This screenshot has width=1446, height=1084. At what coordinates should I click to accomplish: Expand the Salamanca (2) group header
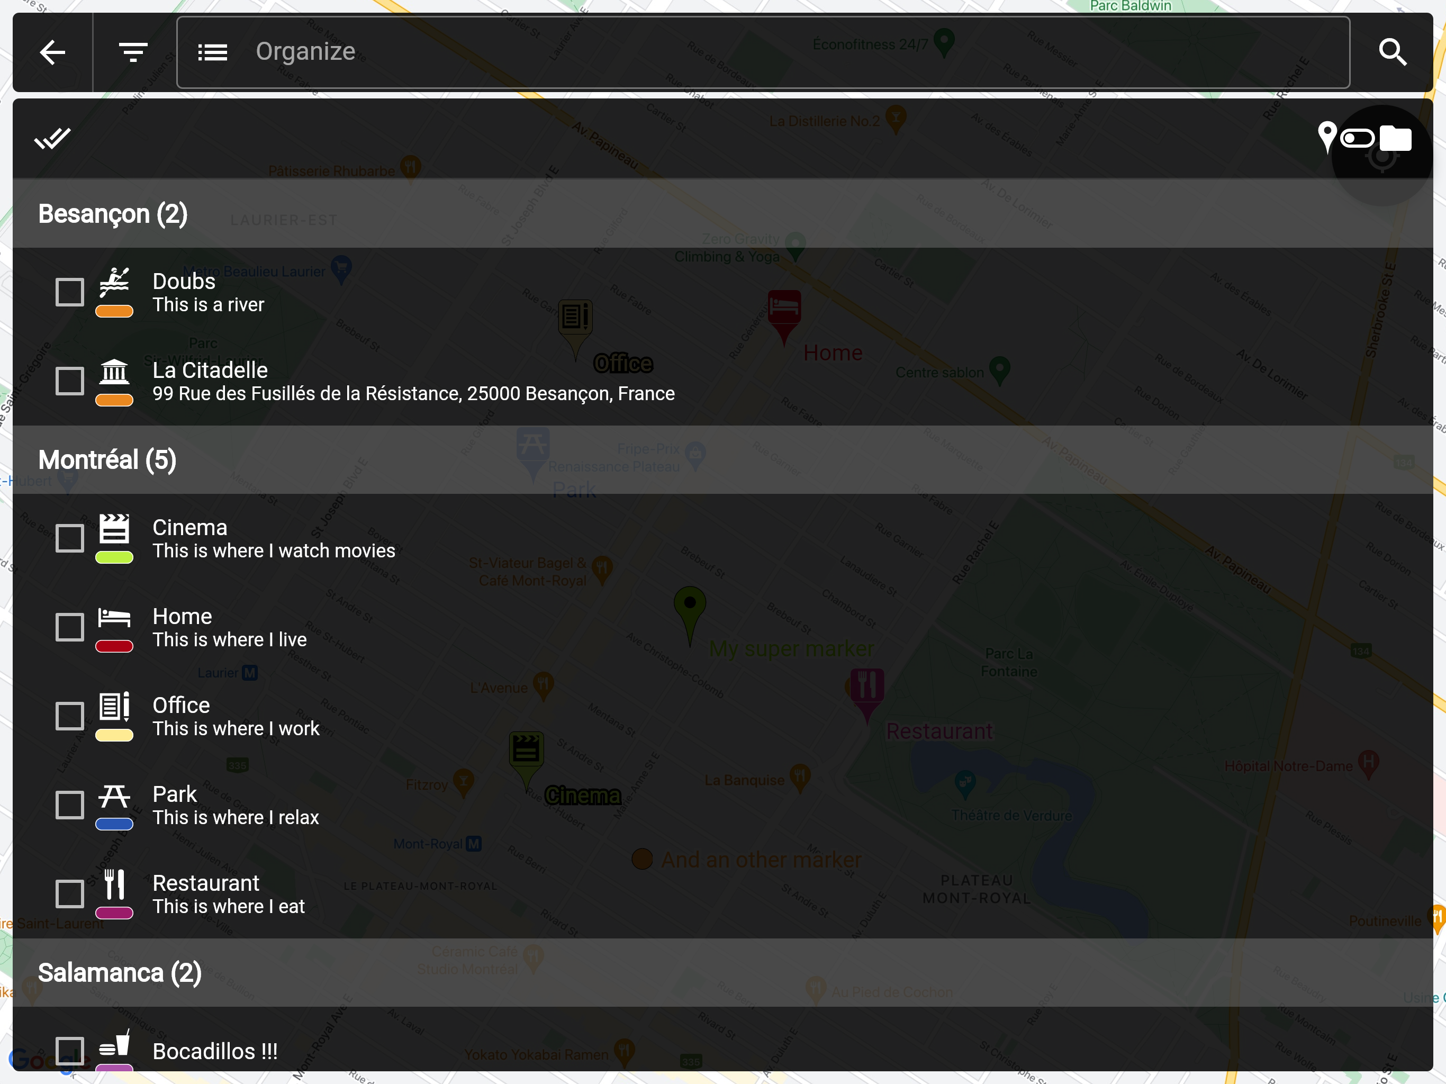[120, 973]
